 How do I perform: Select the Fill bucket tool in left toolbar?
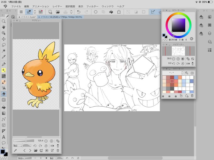4,107
